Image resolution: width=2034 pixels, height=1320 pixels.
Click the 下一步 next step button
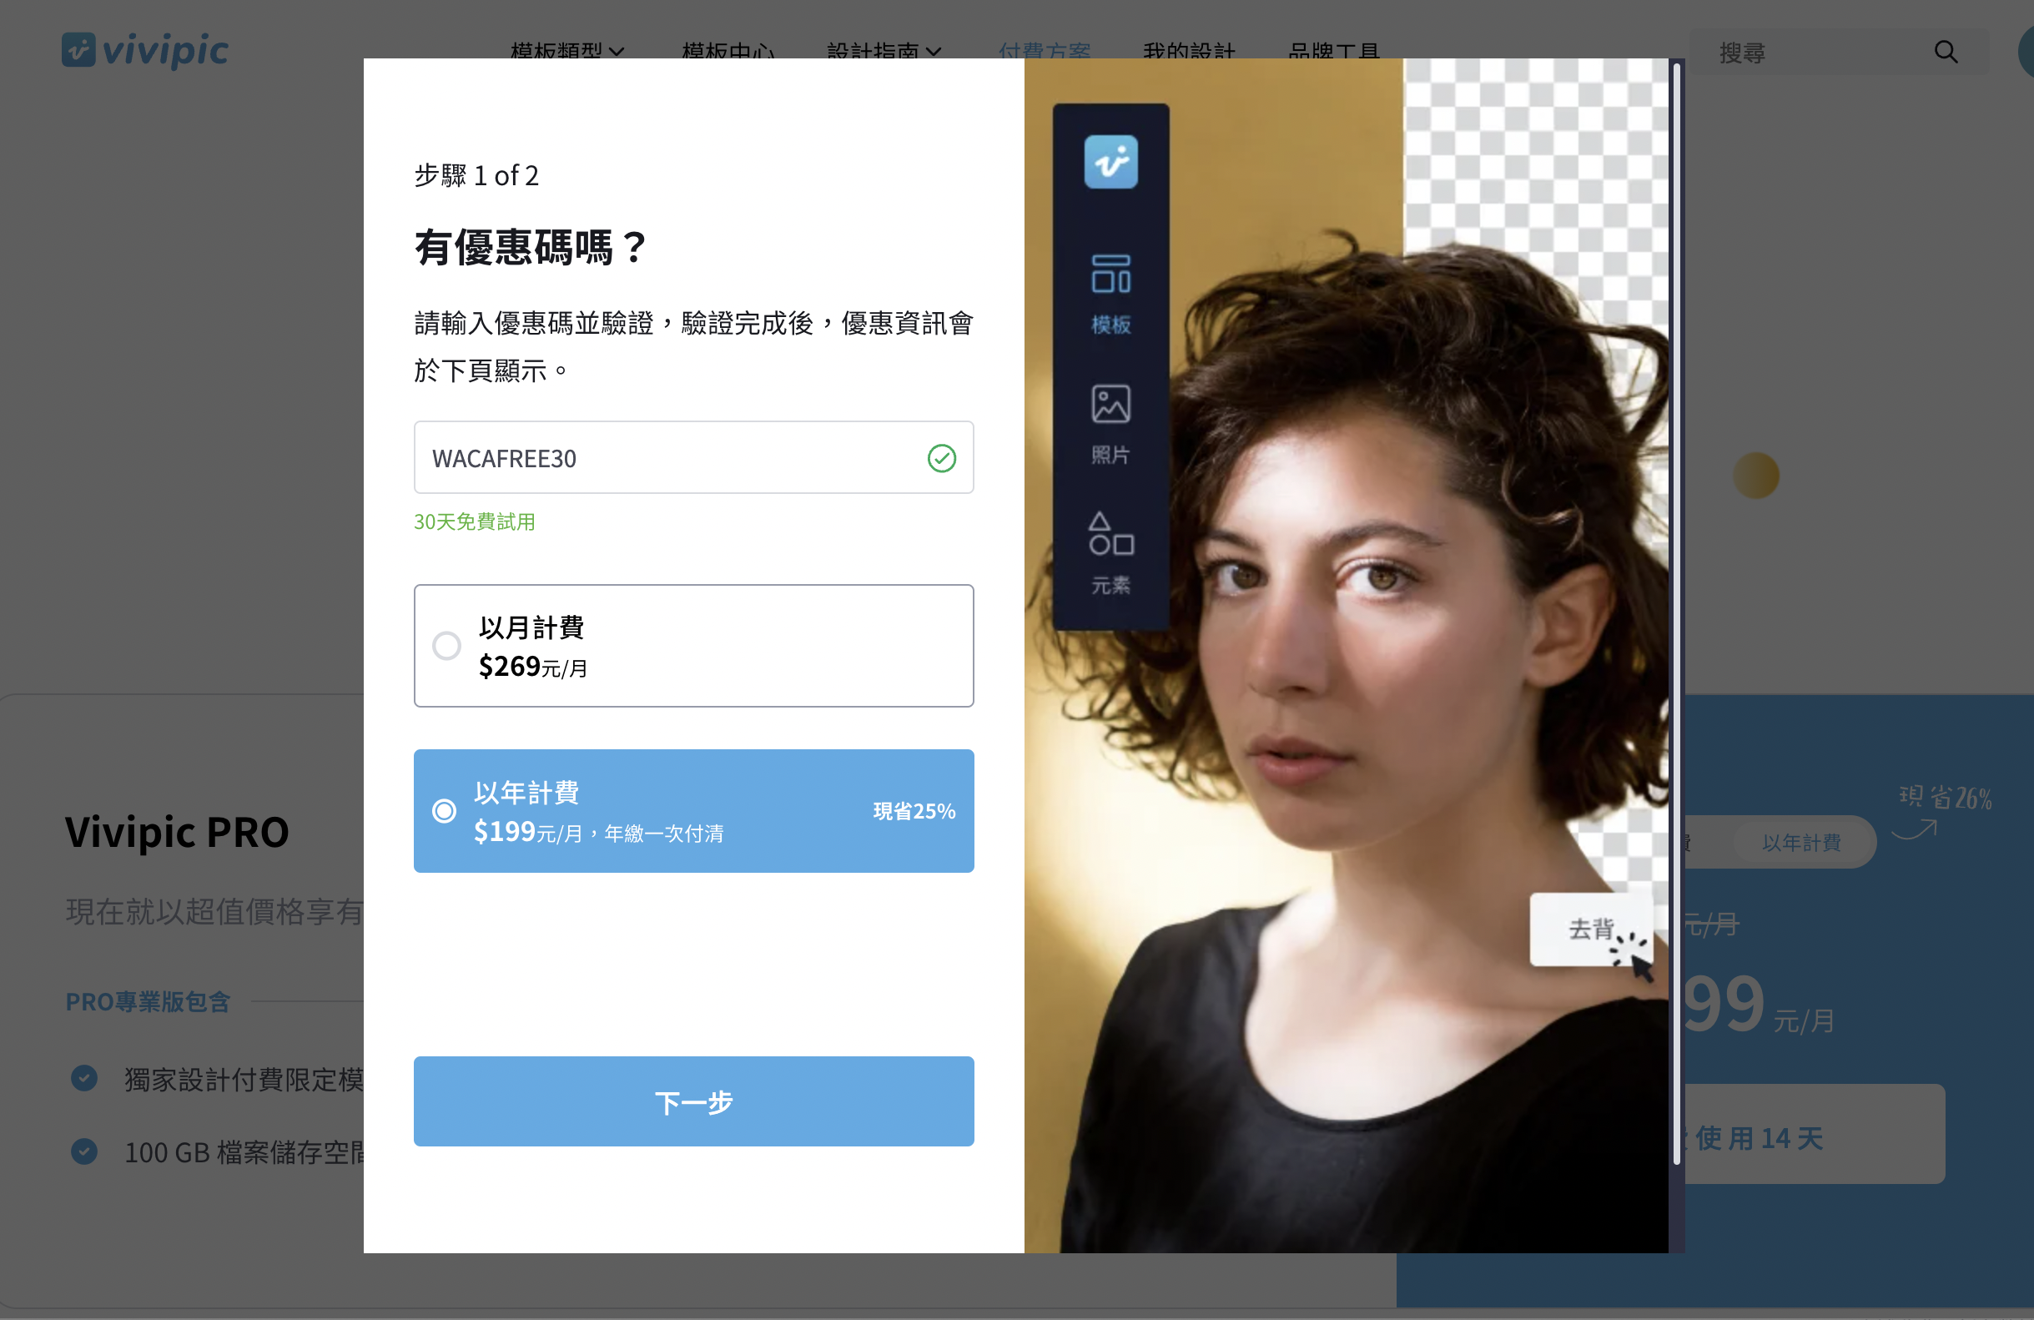[x=694, y=1101]
